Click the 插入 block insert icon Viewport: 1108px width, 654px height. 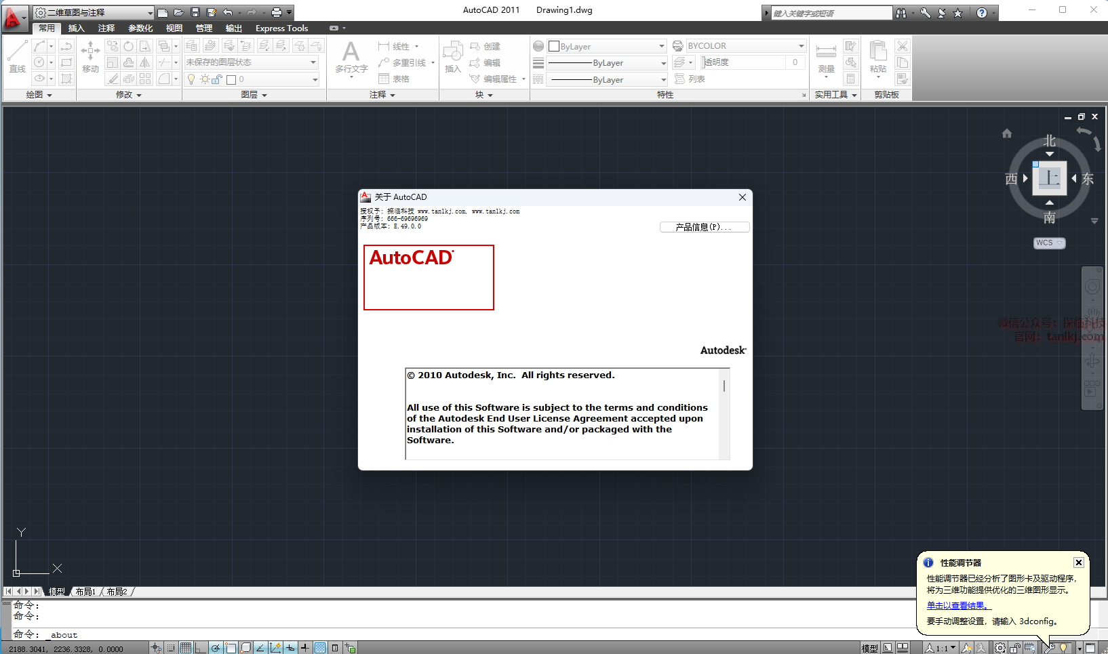452,56
